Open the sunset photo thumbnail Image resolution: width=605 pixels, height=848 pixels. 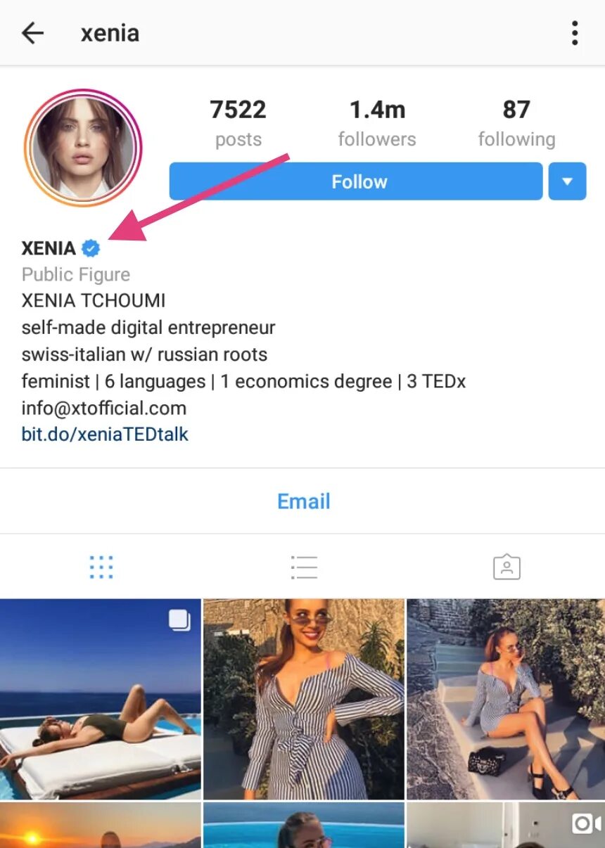(x=100, y=825)
